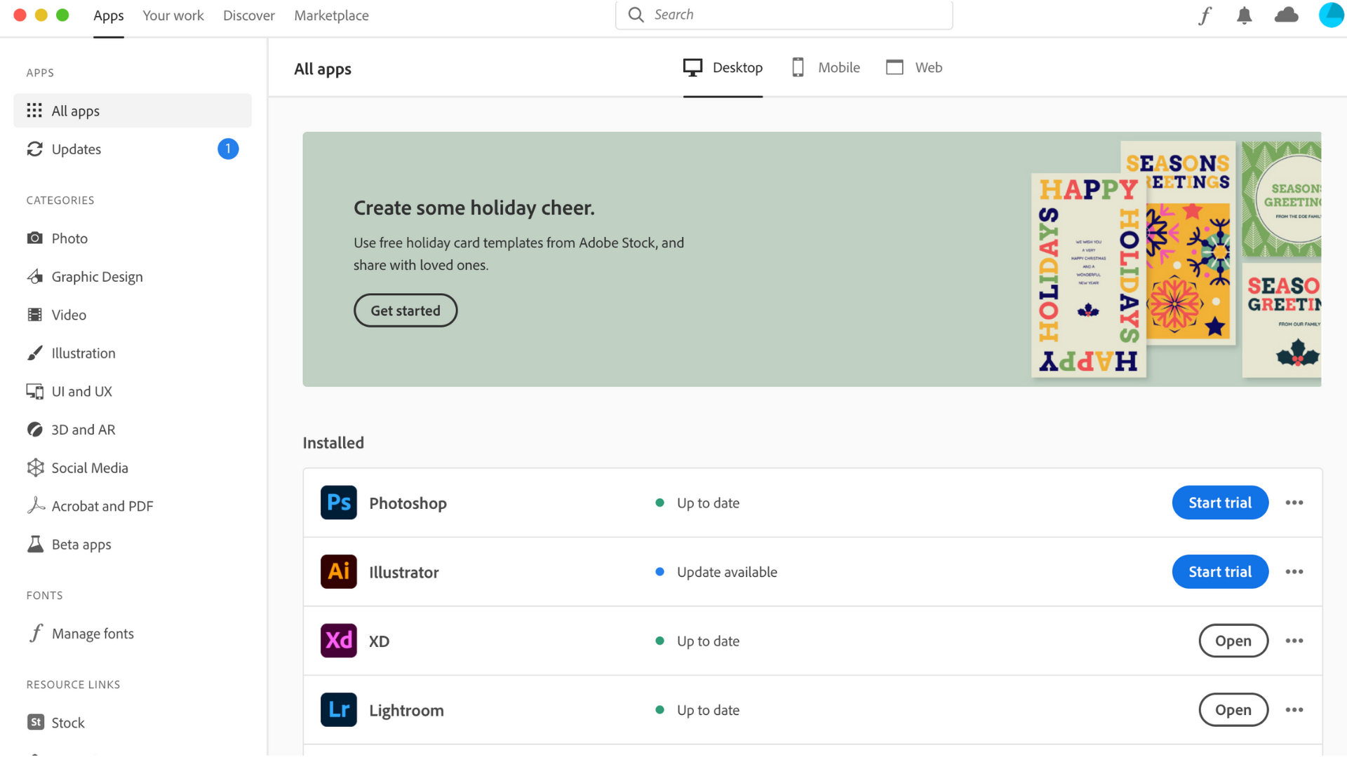Click the Manage fonts f icon

click(x=36, y=633)
